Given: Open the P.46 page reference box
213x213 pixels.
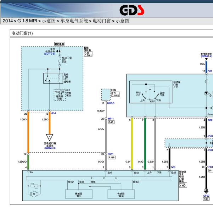Looking at the screenshot, I should 87,53.
